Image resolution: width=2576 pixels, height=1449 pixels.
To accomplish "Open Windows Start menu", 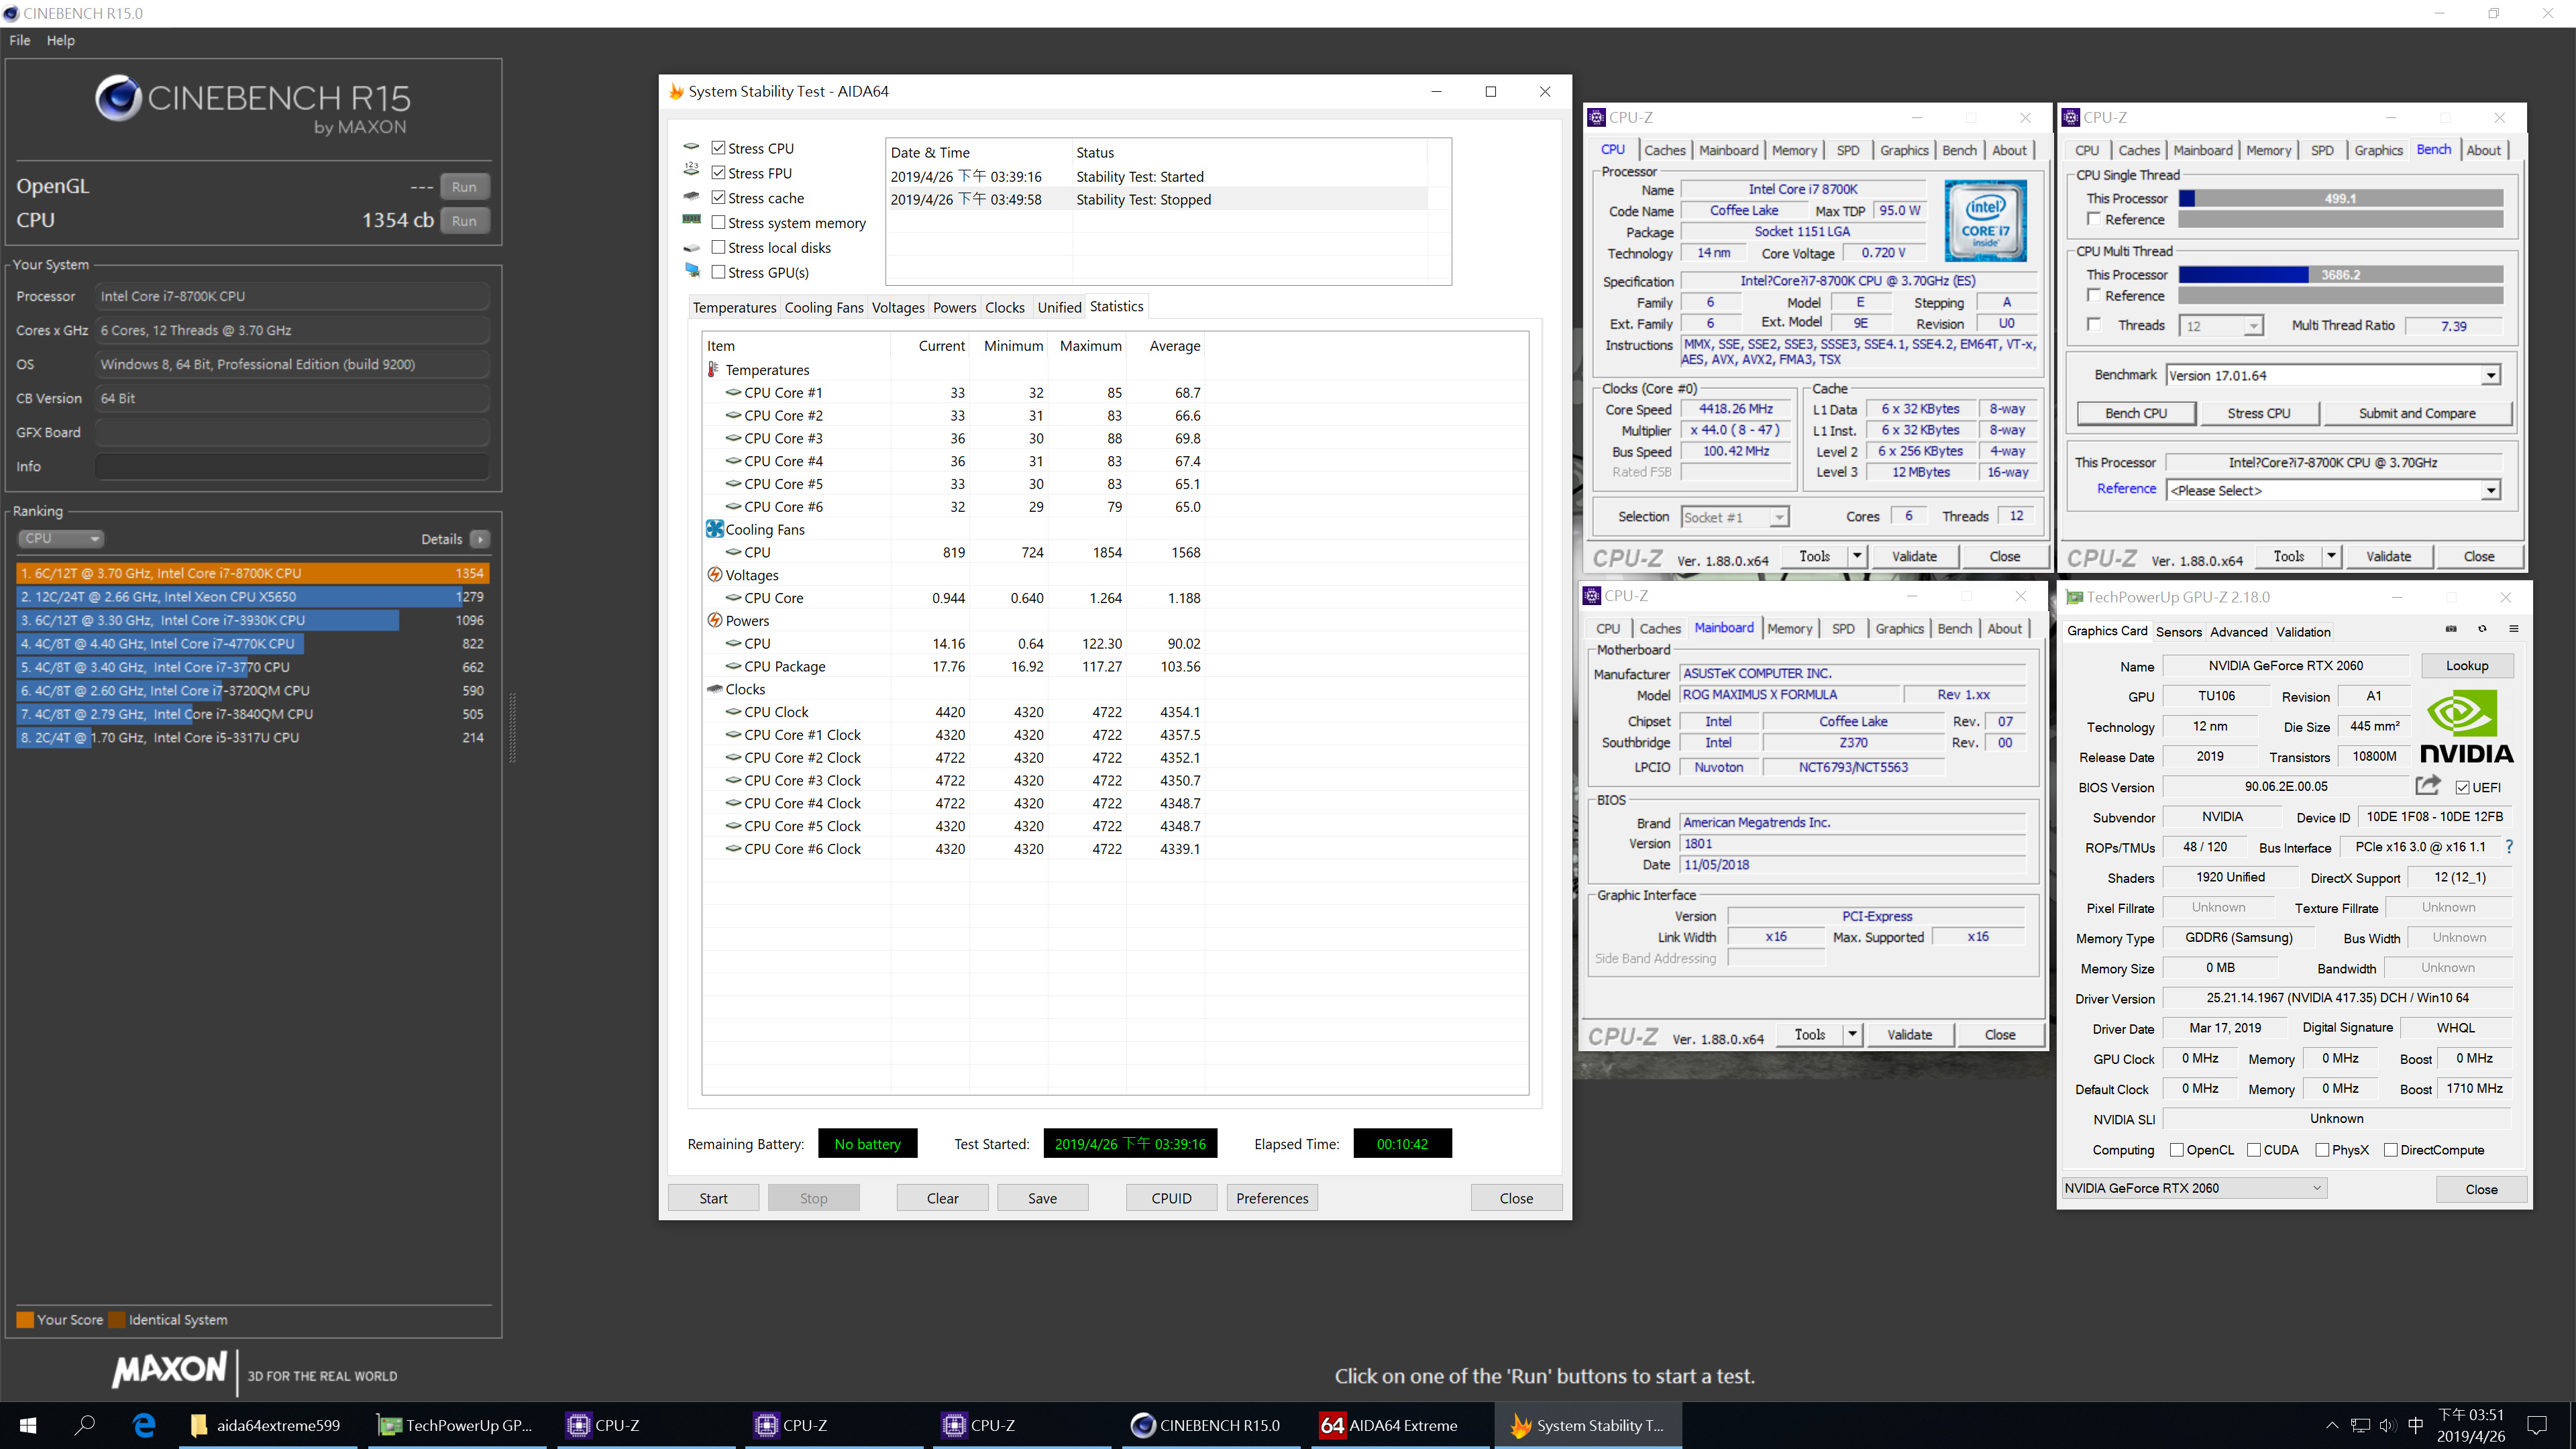I will point(28,1425).
